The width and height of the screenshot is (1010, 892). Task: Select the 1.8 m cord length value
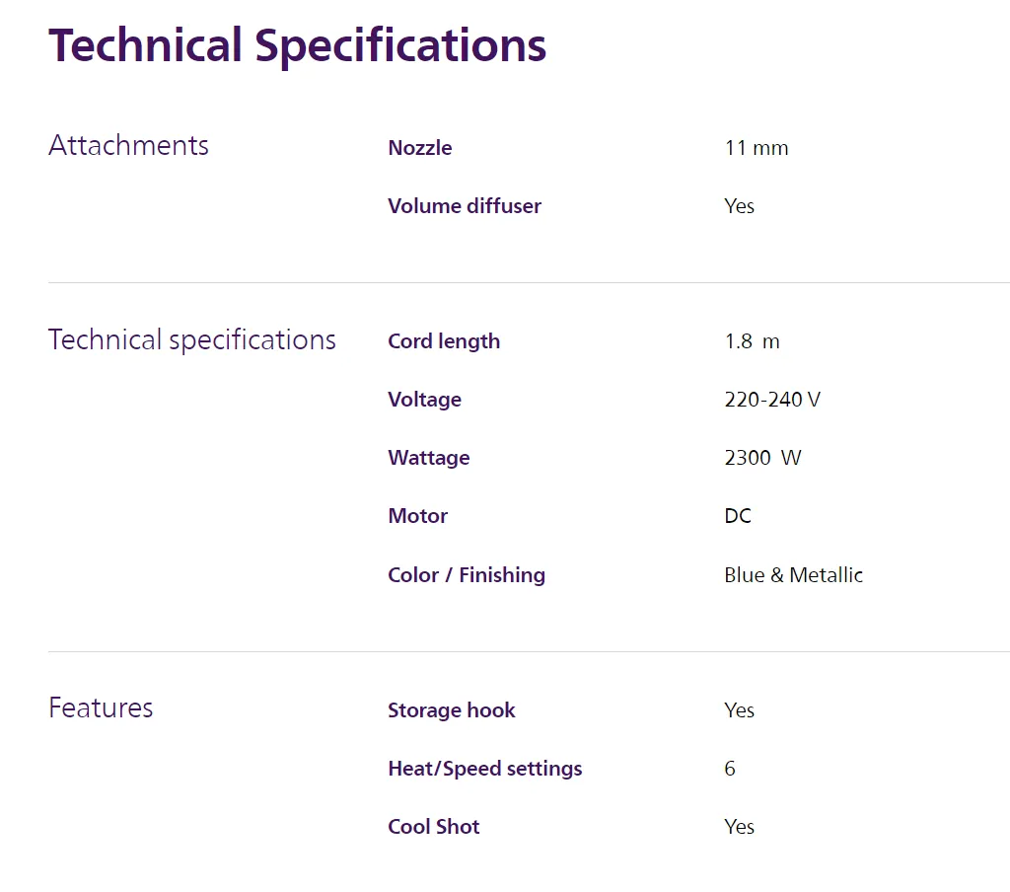point(752,341)
